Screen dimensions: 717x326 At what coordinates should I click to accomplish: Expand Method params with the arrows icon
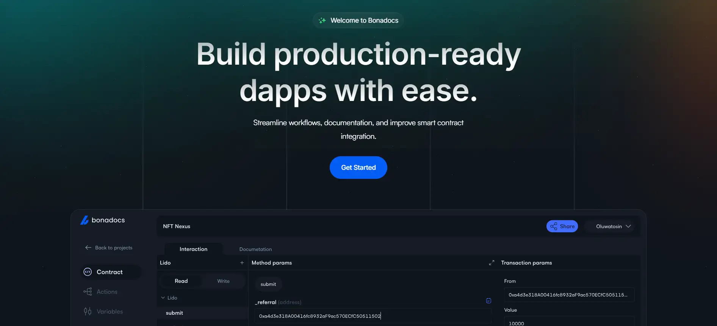[492, 263]
